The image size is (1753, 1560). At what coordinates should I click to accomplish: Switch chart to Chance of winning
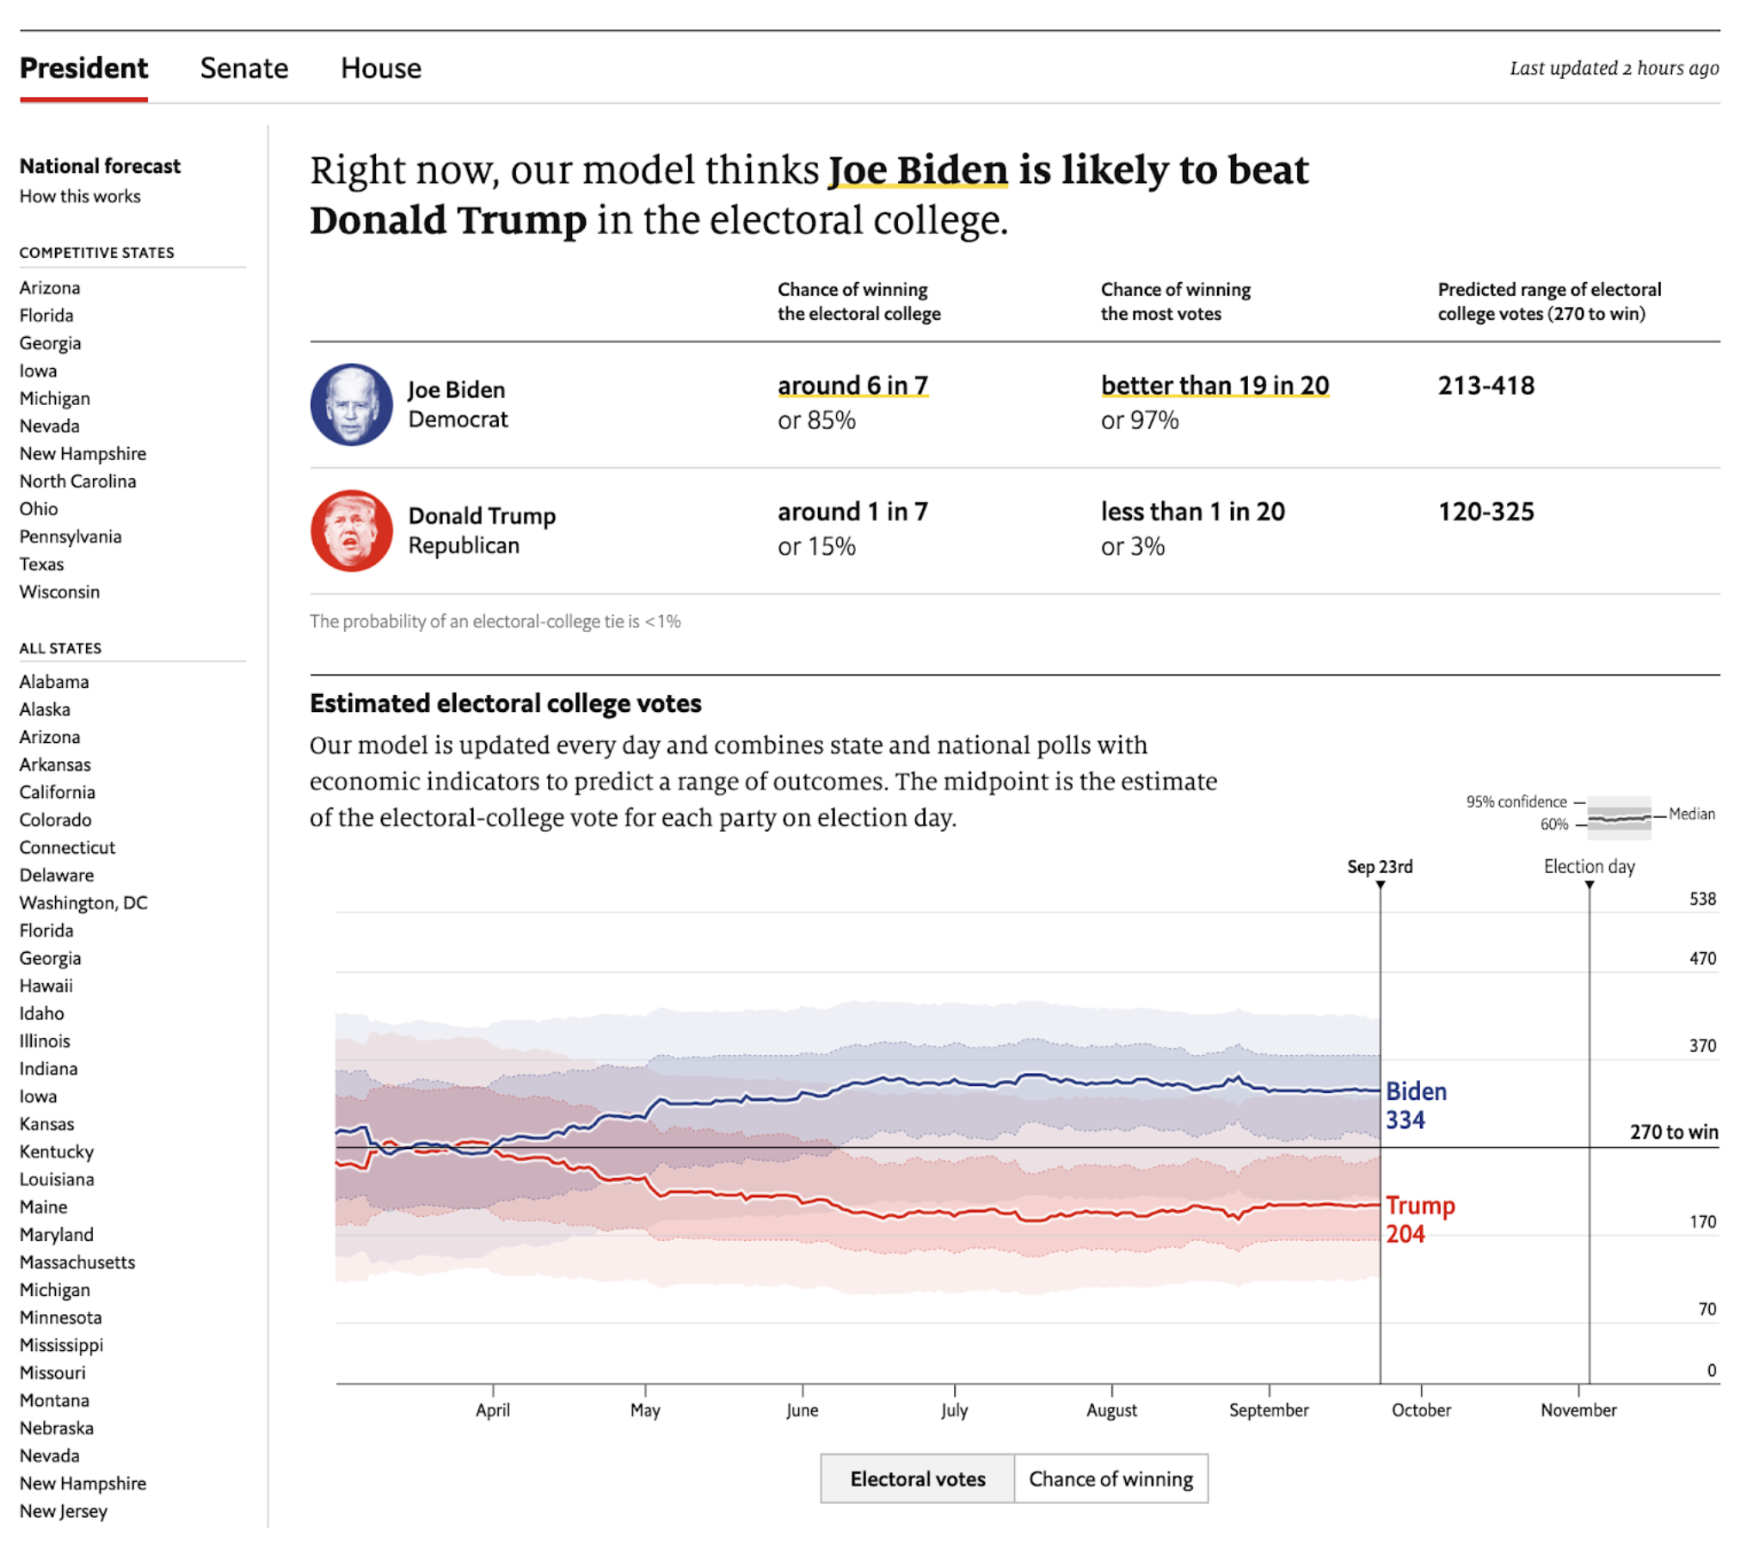[1110, 1478]
